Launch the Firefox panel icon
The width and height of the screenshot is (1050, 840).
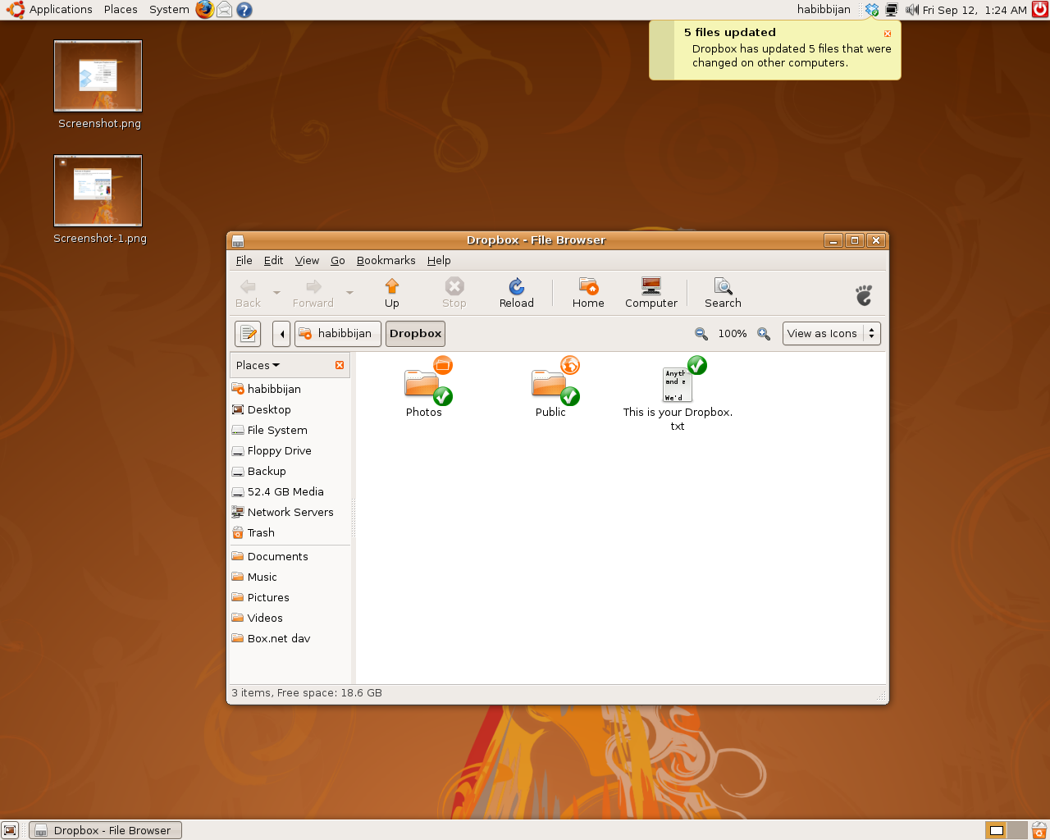(x=204, y=10)
